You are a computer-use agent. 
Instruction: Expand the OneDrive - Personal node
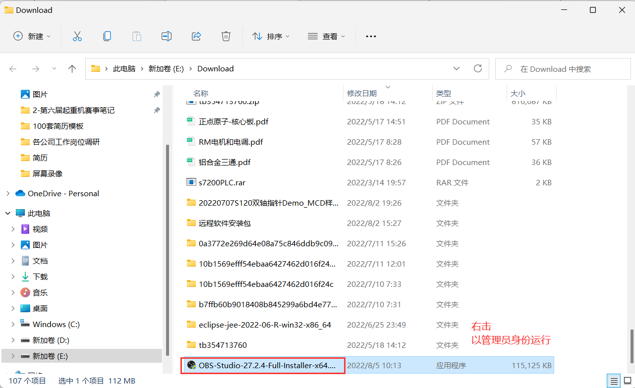(x=8, y=193)
